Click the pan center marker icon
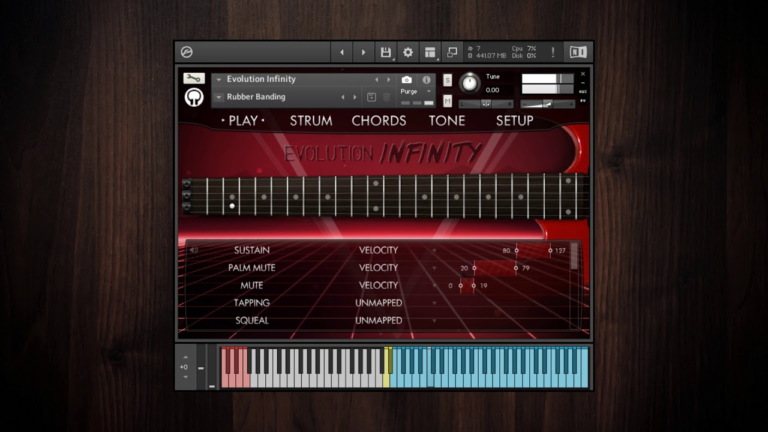The image size is (768, 432). pos(486,104)
